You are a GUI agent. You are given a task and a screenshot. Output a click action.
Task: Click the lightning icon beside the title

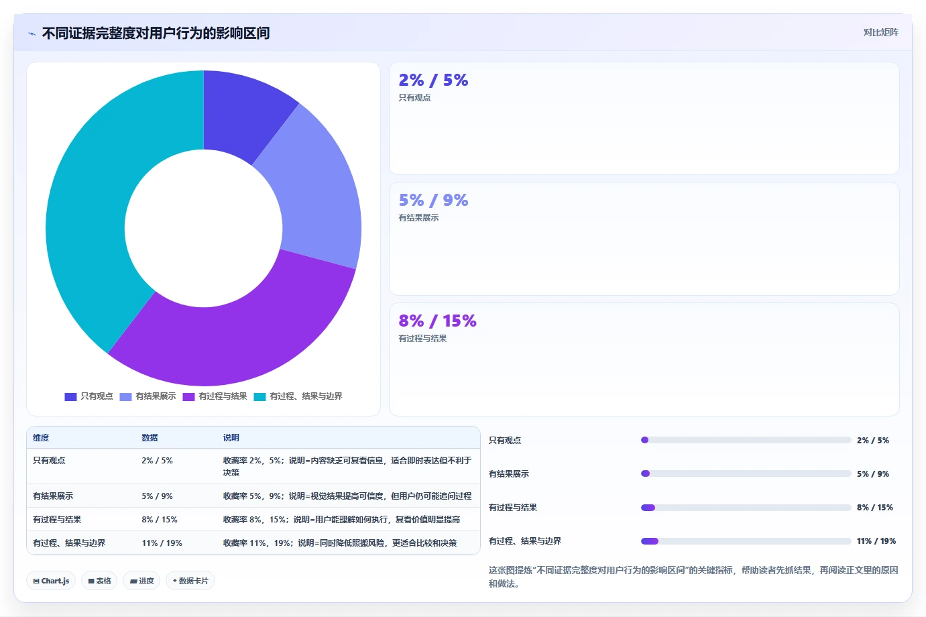pyautogui.click(x=32, y=34)
